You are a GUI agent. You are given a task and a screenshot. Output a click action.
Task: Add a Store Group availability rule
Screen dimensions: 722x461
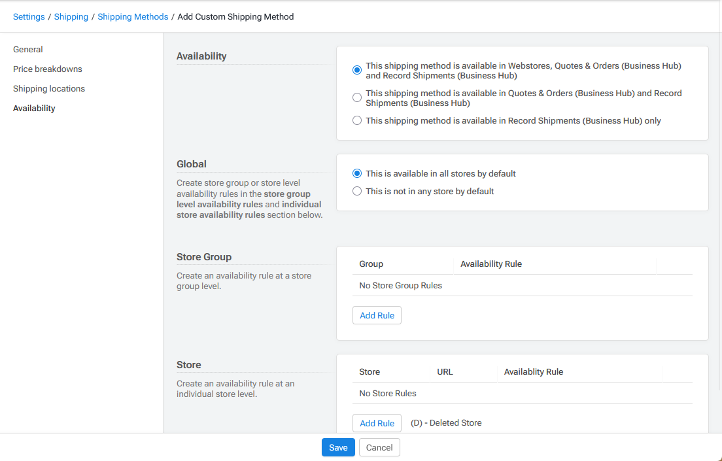point(377,315)
